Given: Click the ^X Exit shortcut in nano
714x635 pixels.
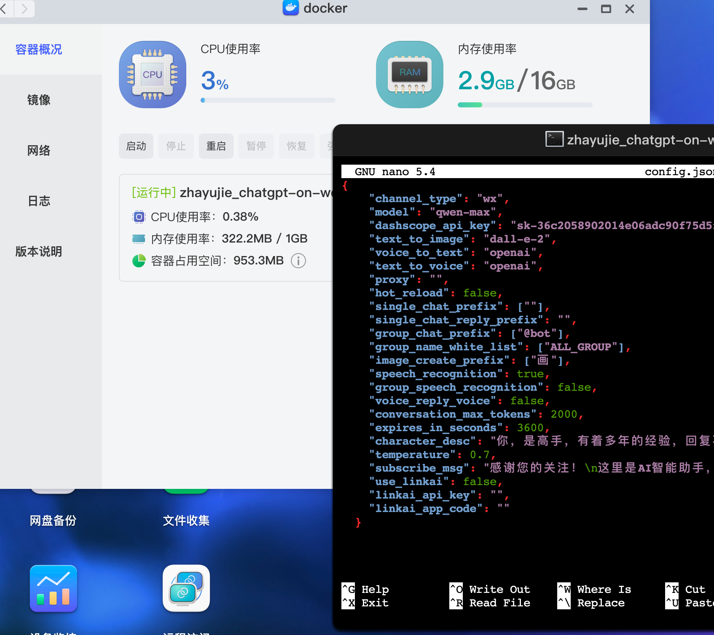Looking at the screenshot, I should [x=365, y=603].
